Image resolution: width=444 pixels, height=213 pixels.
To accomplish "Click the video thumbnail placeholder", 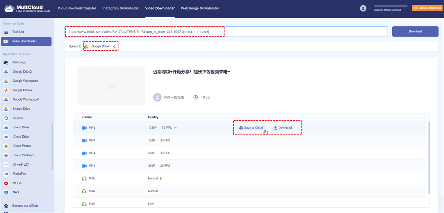I will 111,85.
